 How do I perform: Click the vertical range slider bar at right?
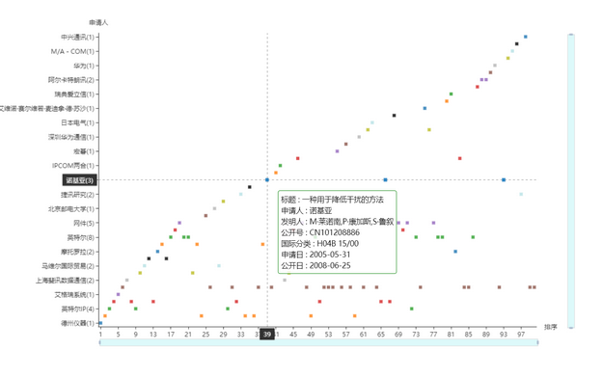[571, 180]
